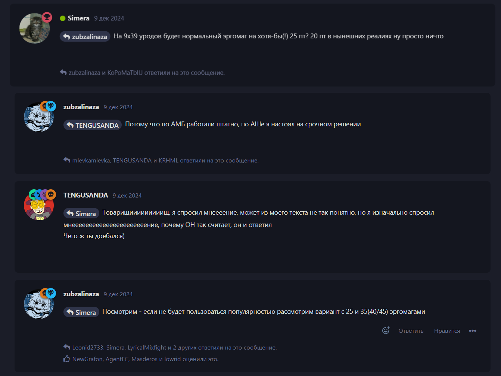
Task: Click the thumbs-up icon beside NewGrafon
Action: click(67, 359)
